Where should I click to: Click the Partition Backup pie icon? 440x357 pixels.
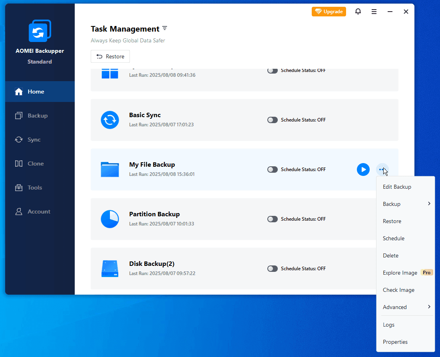[x=110, y=219]
